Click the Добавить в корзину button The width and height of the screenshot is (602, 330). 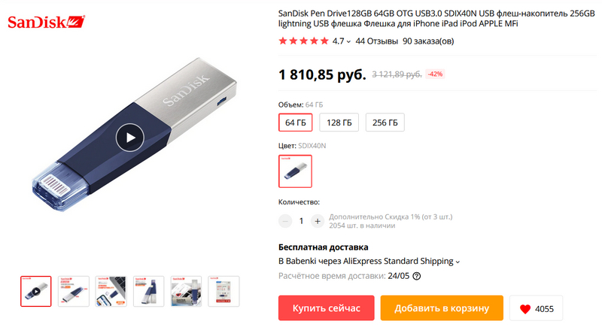click(442, 308)
